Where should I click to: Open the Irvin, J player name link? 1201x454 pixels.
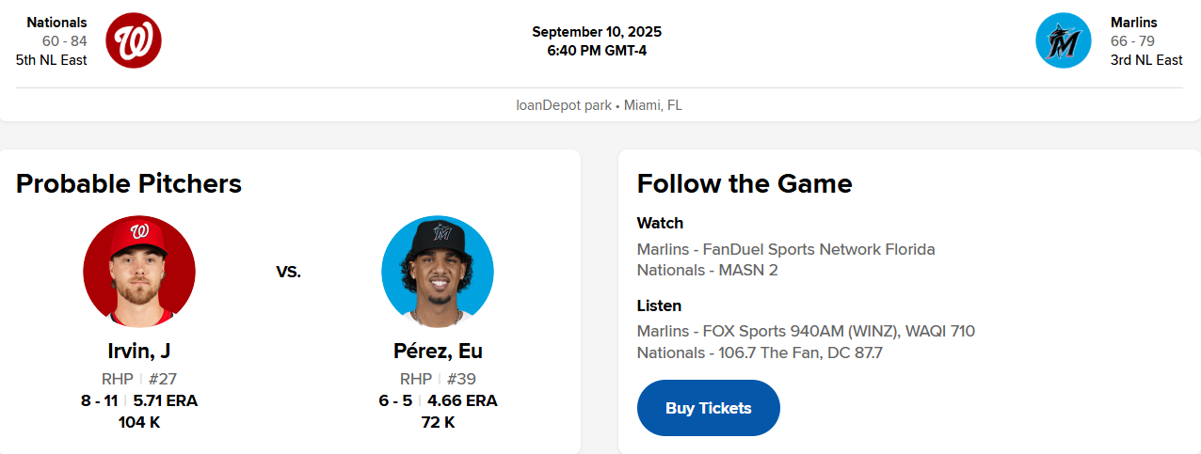(x=139, y=351)
